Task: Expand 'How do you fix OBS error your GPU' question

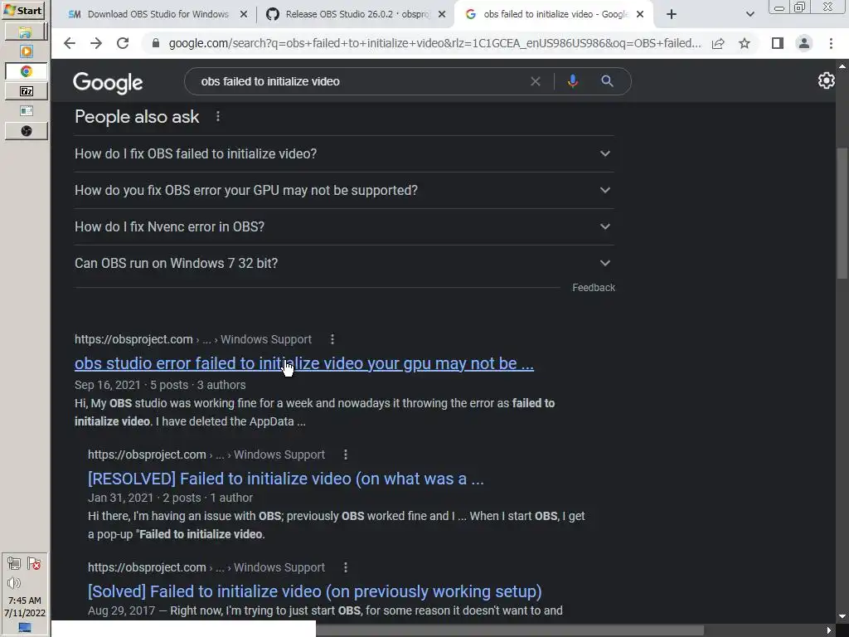Action: (344, 190)
